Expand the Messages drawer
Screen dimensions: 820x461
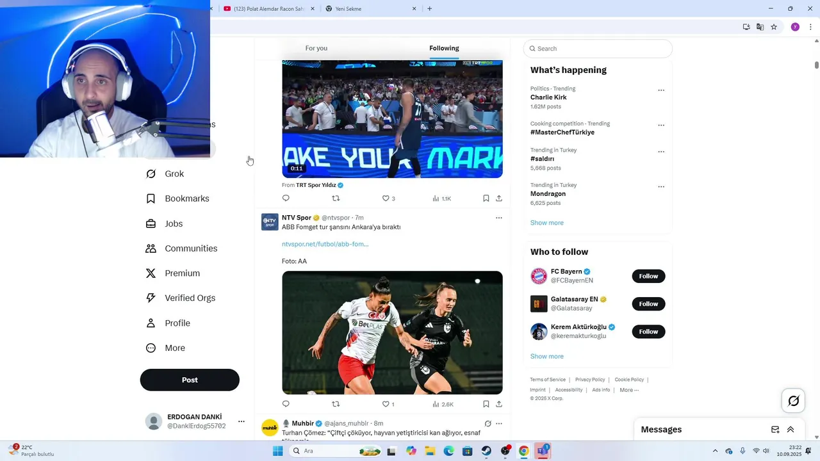(791, 430)
